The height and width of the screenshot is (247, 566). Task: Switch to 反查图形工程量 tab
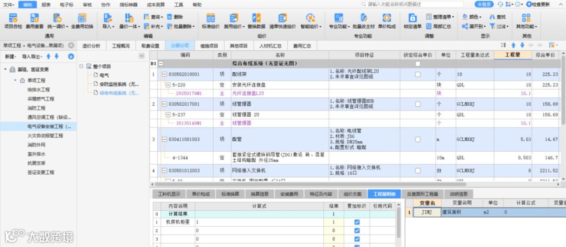(x=423, y=194)
